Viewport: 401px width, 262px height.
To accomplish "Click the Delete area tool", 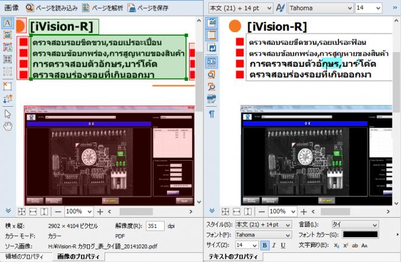I will click(8, 86).
